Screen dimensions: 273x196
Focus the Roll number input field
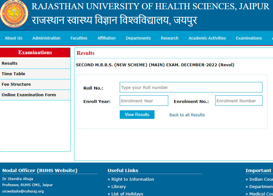tap(191, 87)
